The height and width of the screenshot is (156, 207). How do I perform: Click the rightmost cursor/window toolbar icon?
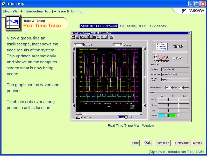tap(111, 37)
